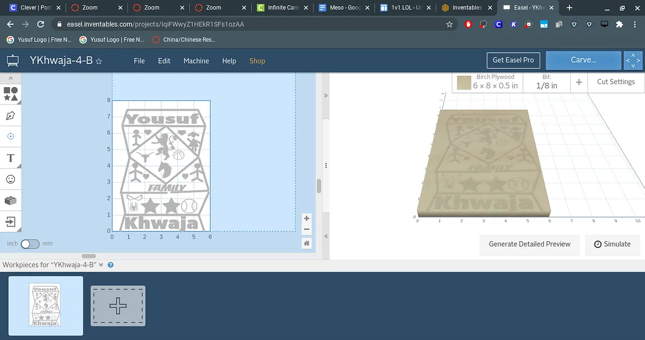Star the YKhwaja-4-B project

[99, 61]
